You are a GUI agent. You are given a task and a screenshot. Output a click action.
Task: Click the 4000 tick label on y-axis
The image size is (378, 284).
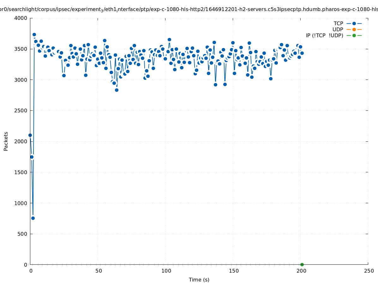21,18
